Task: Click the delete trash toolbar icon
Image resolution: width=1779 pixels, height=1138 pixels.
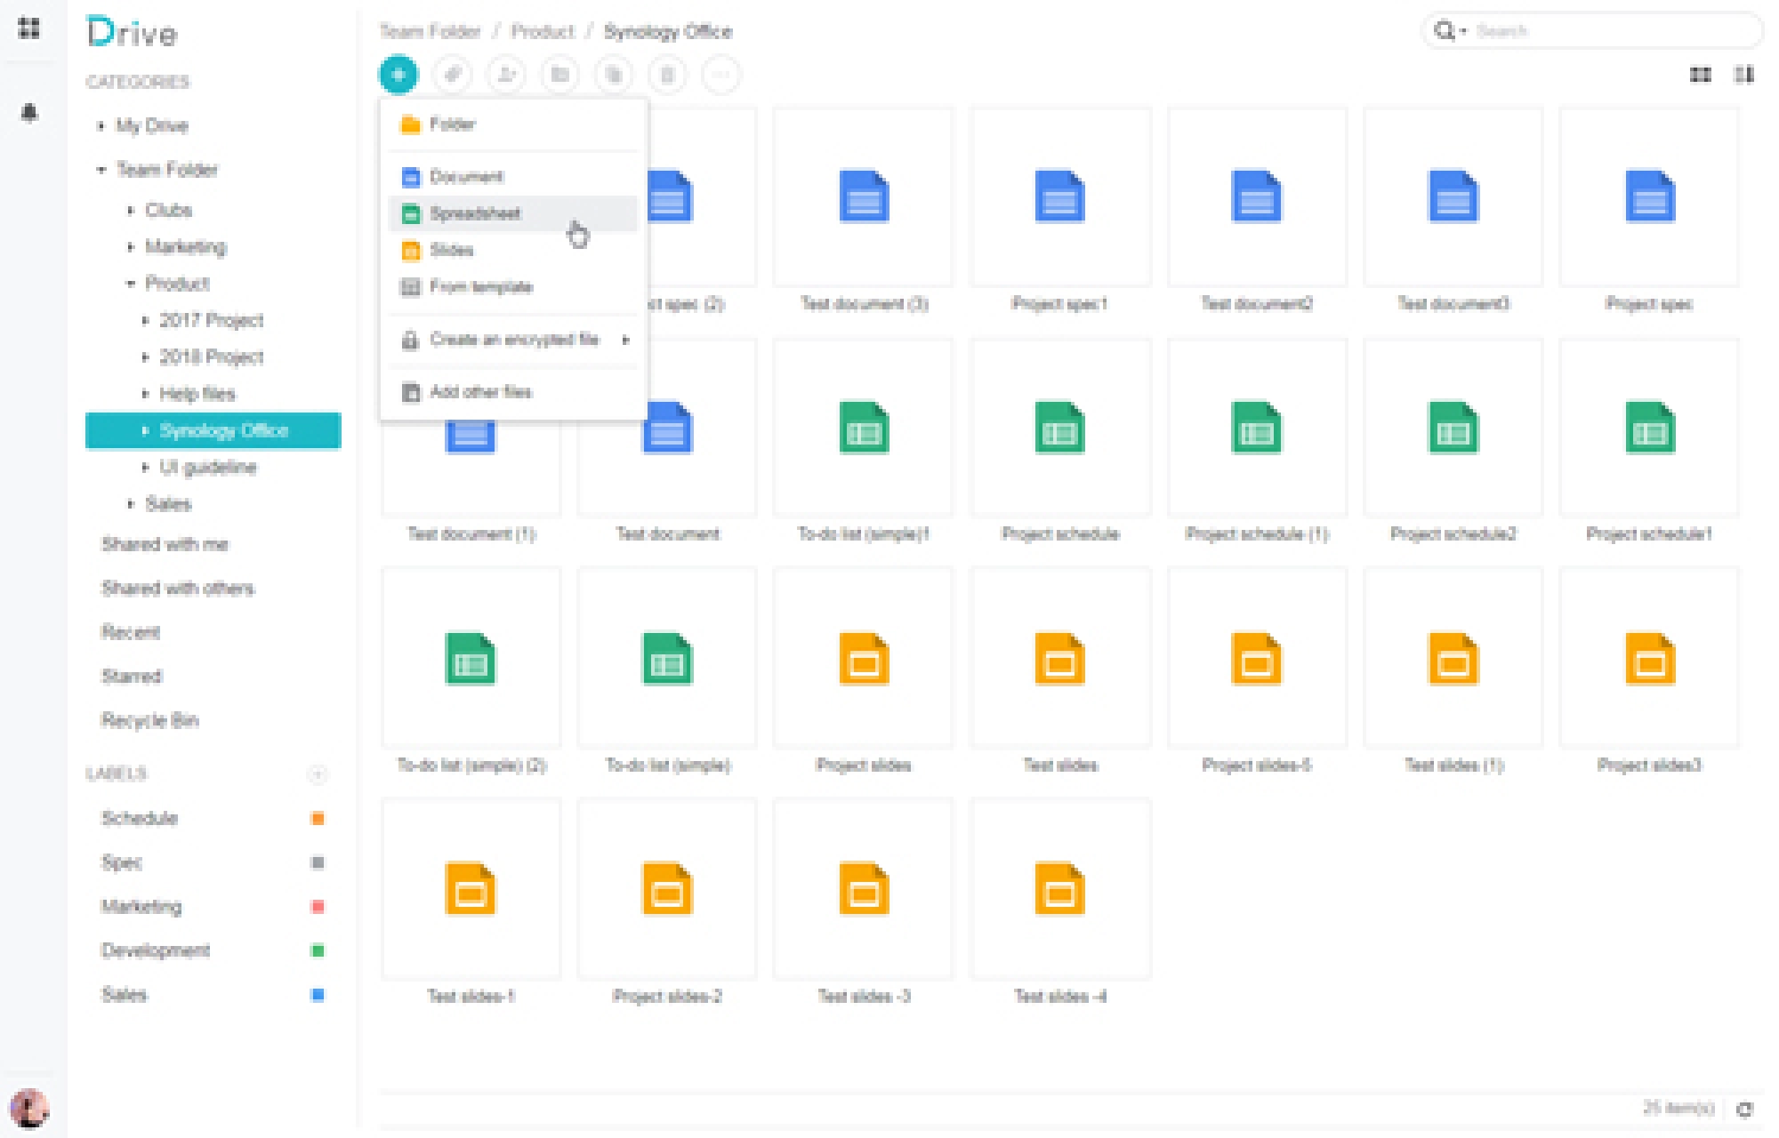Action: click(667, 75)
